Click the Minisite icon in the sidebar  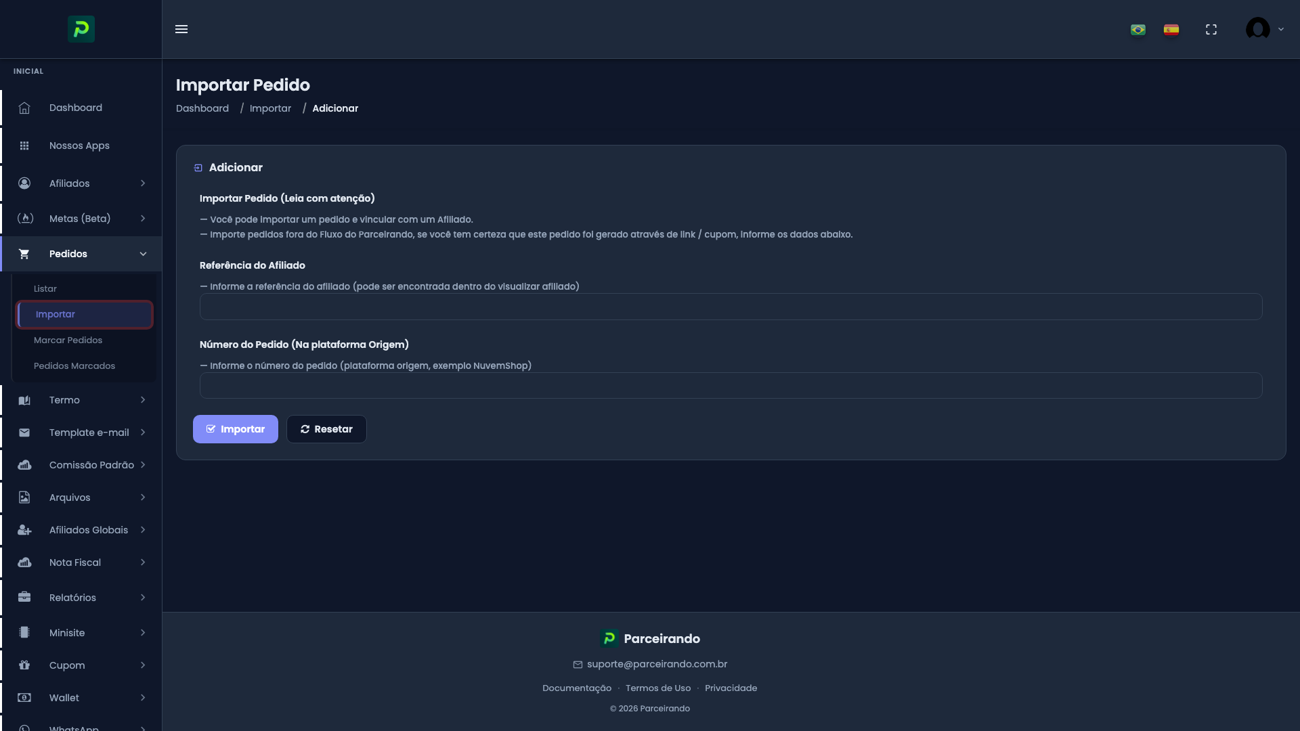[x=24, y=632]
